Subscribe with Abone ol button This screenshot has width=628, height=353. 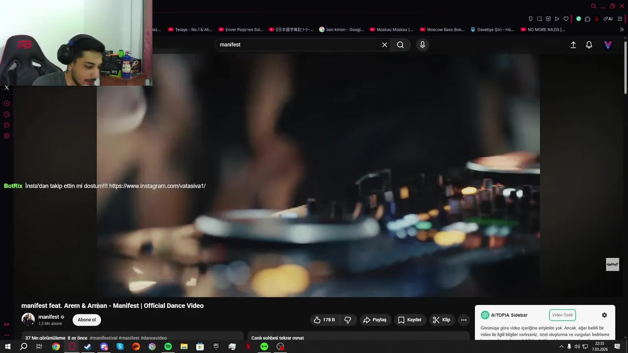click(87, 320)
